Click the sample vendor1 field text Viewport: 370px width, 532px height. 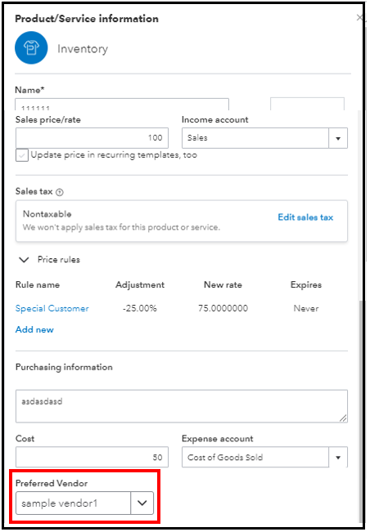pos(60,503)
